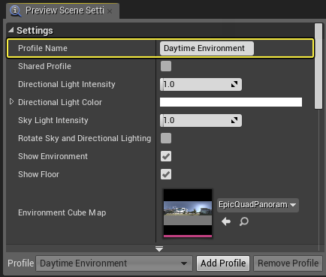Collapse the Settings section
326x277 pixels.
pyautogui.click(x=11, y=30)
